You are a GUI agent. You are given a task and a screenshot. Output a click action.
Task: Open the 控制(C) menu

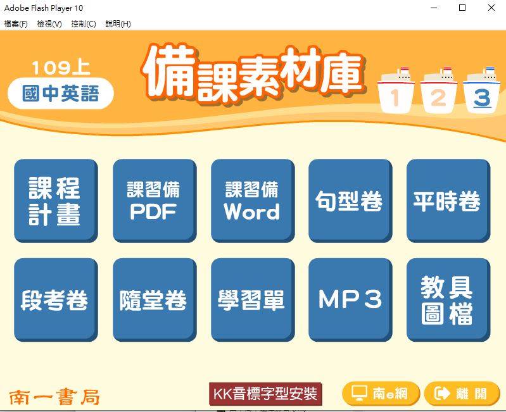[x=84, y=24]
